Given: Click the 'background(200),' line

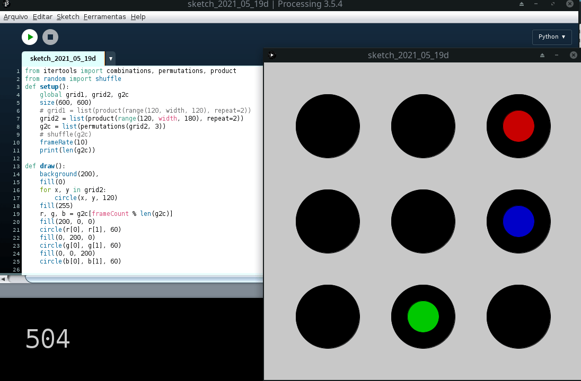Looking at the screenshot, I should click(69, 174).
